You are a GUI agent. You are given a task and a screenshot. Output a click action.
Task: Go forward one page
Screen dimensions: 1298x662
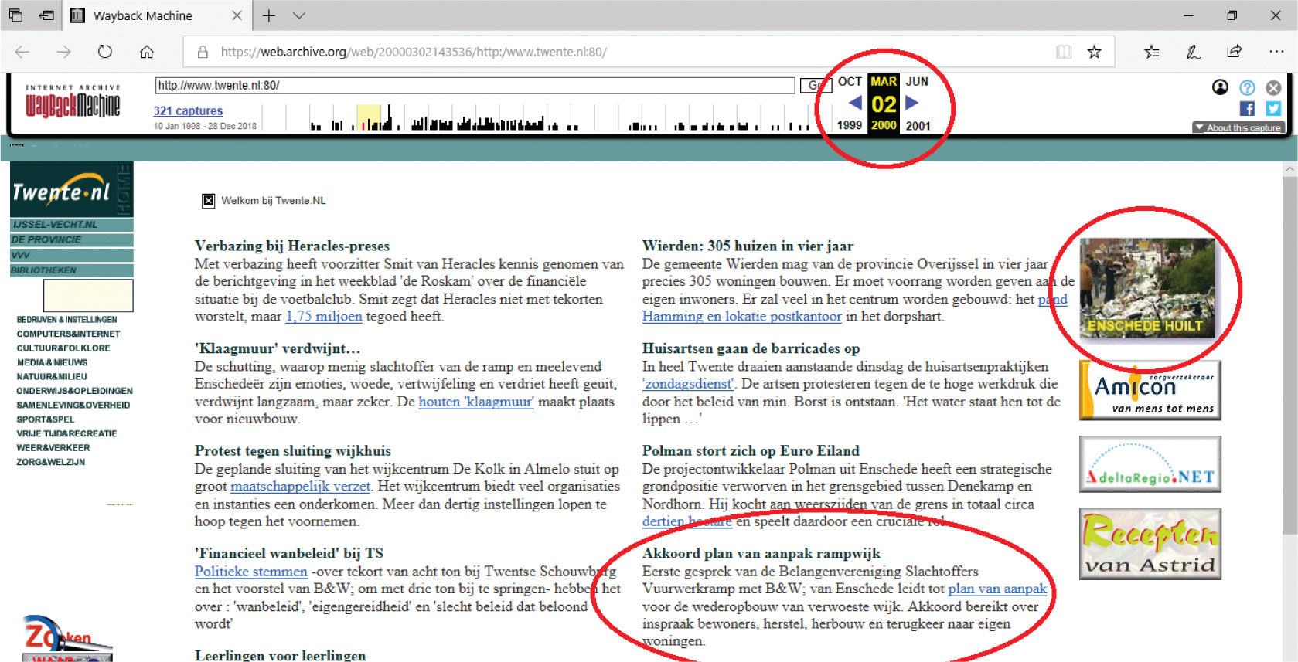(63, 52)
